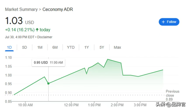The width and height of the screenshot is (189, 110).
Task: Click the chart line's end point near 4:00 PM
Action: click(x=163, y=70)
